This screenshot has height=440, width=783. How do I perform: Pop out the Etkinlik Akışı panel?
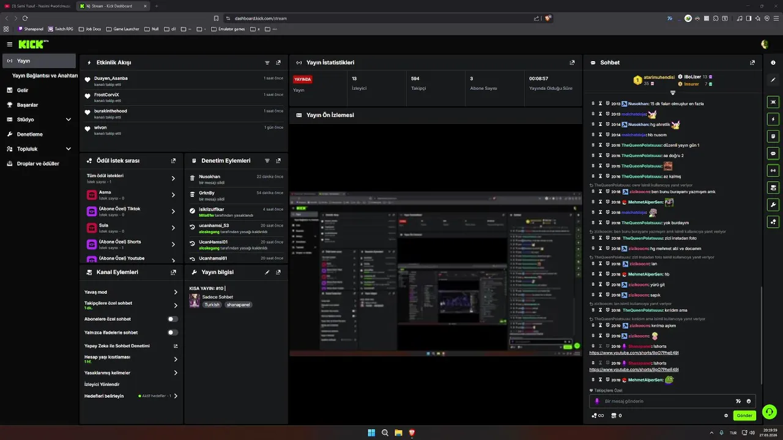(278, 62)
